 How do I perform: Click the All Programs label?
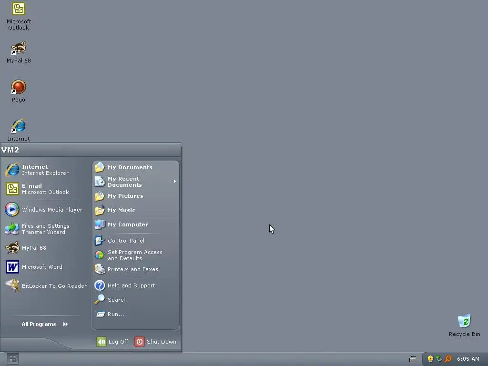point(39,324)
